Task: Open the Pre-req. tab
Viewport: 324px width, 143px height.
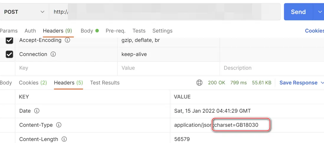Action: [115, 31]
